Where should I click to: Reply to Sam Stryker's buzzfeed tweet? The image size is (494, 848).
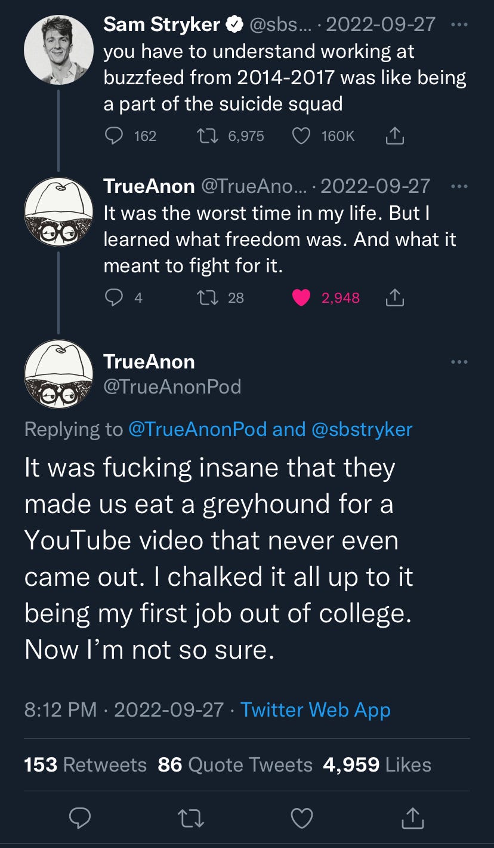[113, 136]
